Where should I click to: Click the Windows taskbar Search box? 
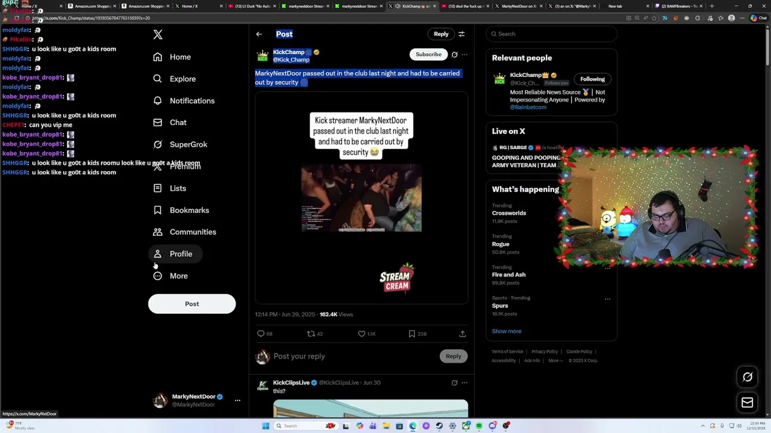(306, 426)
